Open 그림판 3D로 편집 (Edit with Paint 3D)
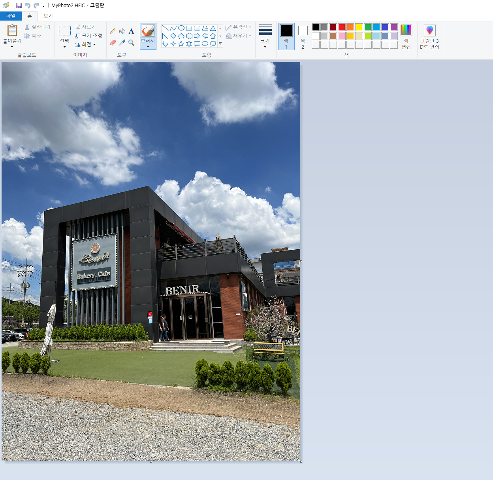Screen dimensions: 493x480 (x=429, y=36)
